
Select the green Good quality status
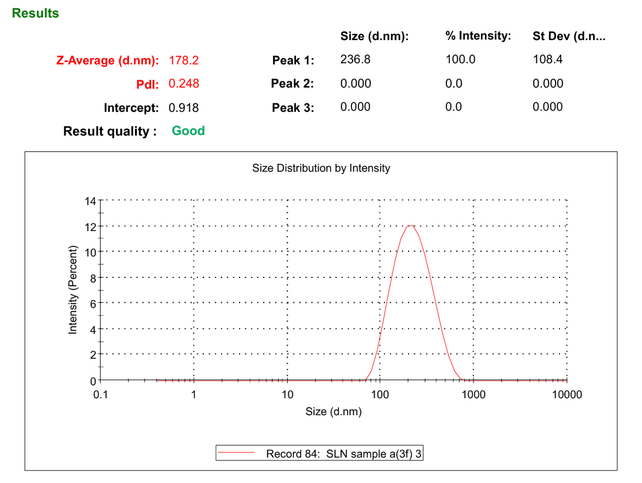click(188, 131)
